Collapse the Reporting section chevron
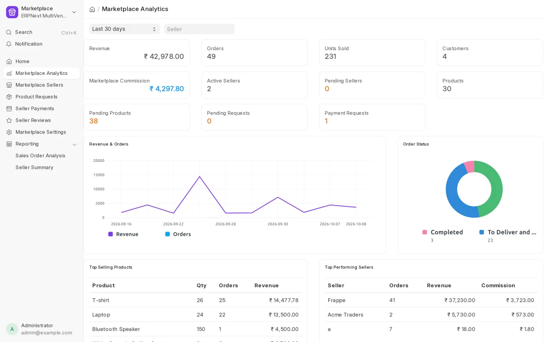 click(74, 145)
